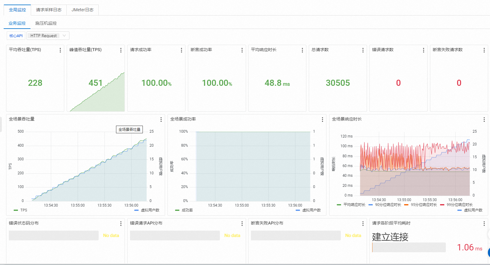Open the 错误请求API分布 panel kebab menu
The image size is (490, 265).
(x=242, y=224)
